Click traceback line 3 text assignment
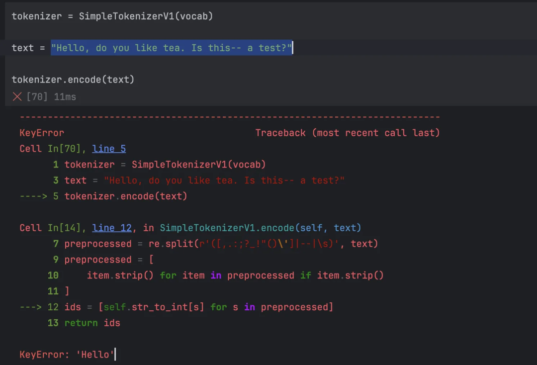The width and height of the screenshot is (537, 365). coord(198,180)
